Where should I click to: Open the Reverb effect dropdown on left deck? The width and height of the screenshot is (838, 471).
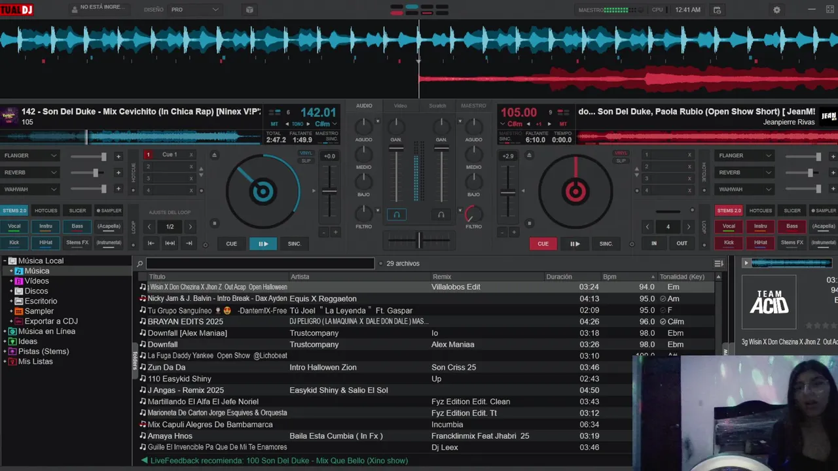click(x=30, y=173)
